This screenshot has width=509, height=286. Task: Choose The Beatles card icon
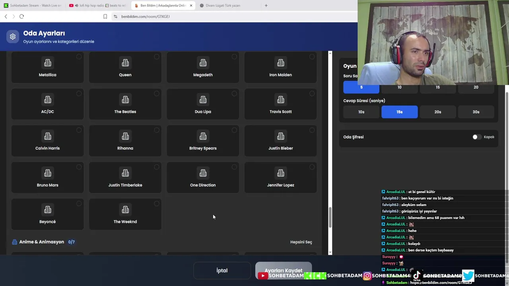[x=125, y=100]
